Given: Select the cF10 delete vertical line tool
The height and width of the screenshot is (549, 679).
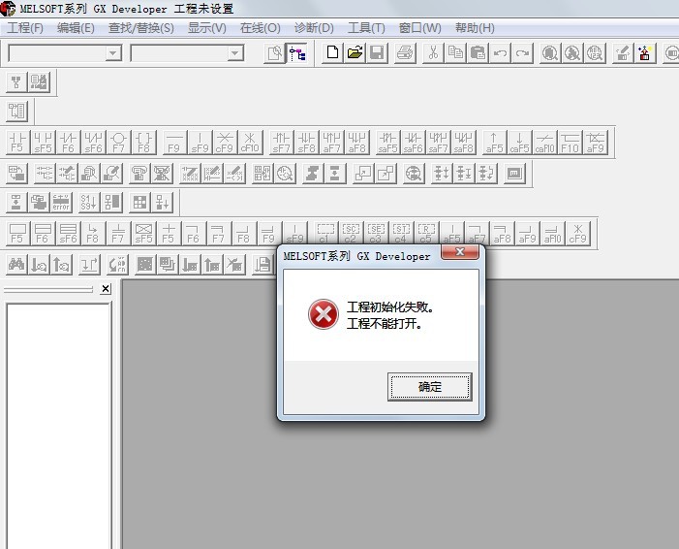Looking at the screenshot, I should [x=250, y=143].
